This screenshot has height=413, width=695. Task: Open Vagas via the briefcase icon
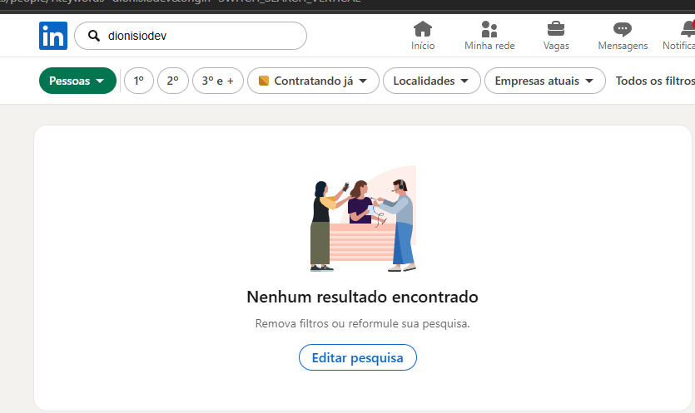point(556,29)
